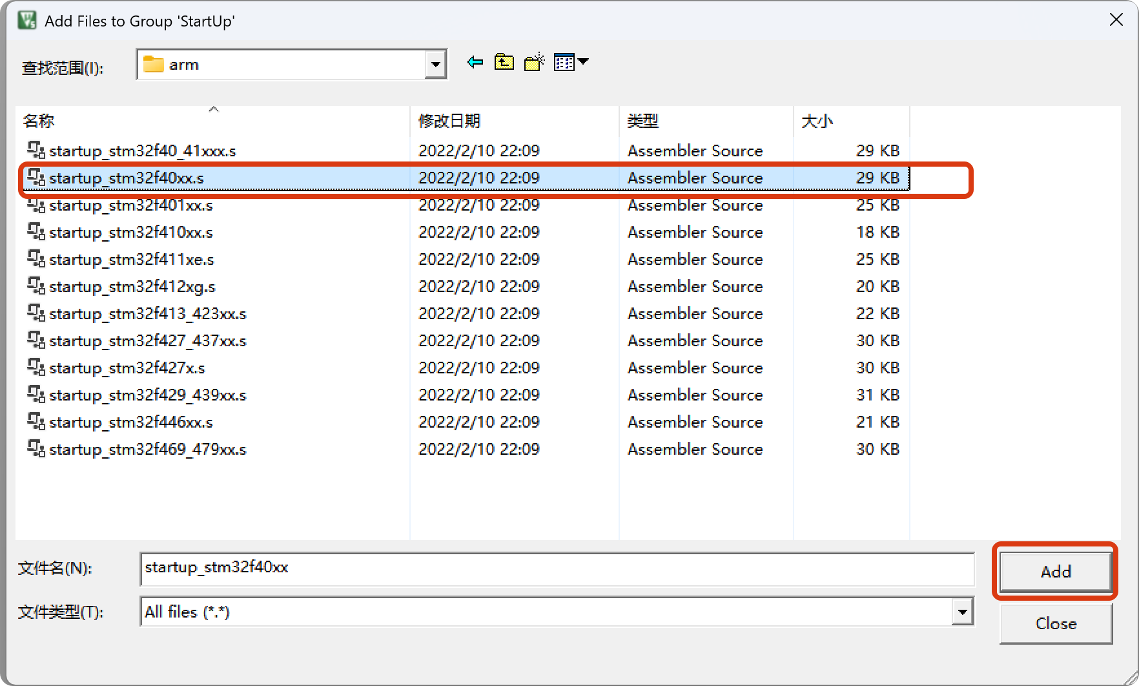This screenshot has height=686, width=1139.
Task: Sort files by the 修改日期 column header
Action: click(x=515, y=121)
